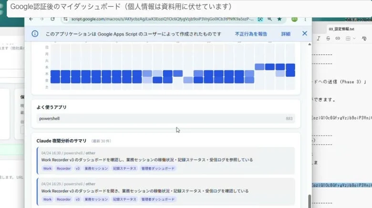This screenshot has height=208, width=372.
Task: Click the 金 weekday label on the heatmap
Action: (47, 80)
